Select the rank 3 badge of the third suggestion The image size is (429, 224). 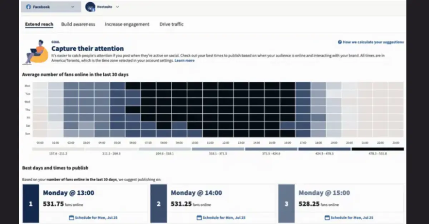[x=286, y=204]
